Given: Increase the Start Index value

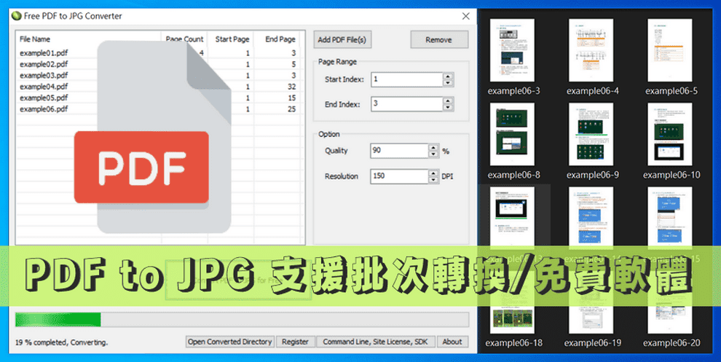Looking at the screenshot, I should 447,76.
